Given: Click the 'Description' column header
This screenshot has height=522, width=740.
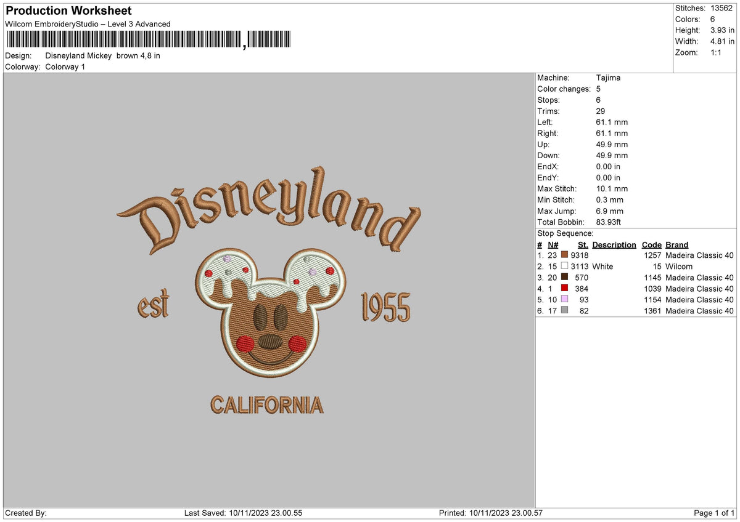Looking at the screenshot, I should point(614,244).
